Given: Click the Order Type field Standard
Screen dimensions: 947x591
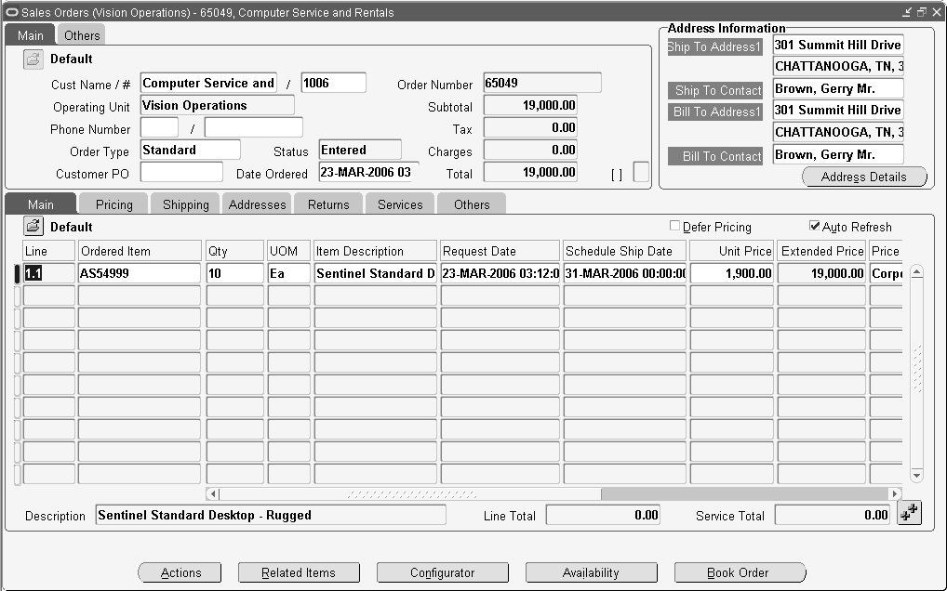Looking at the screenshot, I should click(x=191, y=150).
